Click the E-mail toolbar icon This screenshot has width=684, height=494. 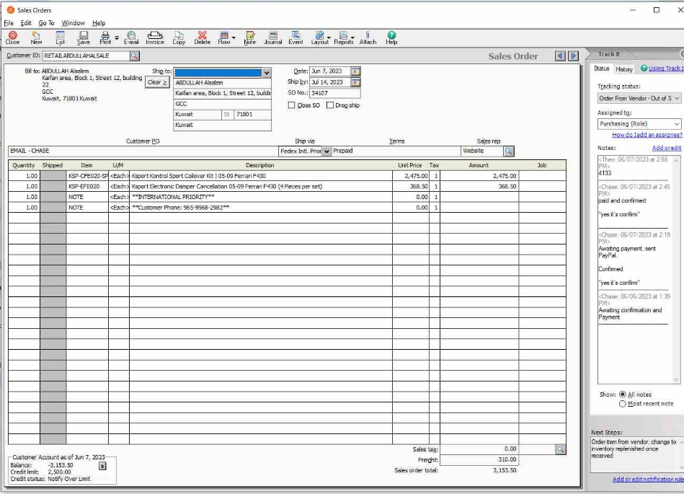click(131, 38)
